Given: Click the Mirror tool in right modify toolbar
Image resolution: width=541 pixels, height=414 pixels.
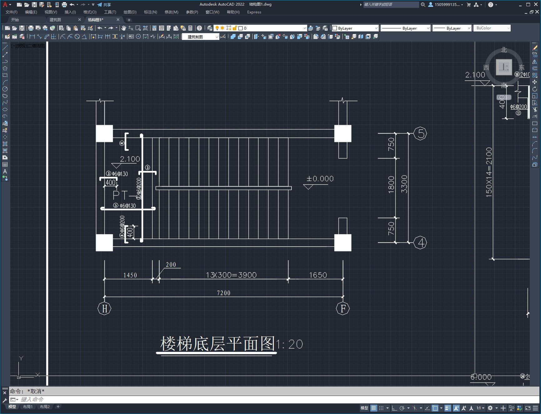Looking at the screenshot, I should [535, 61].
